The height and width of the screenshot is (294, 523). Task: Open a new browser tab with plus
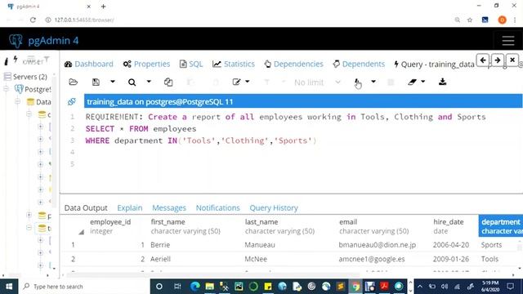(104, 7)
